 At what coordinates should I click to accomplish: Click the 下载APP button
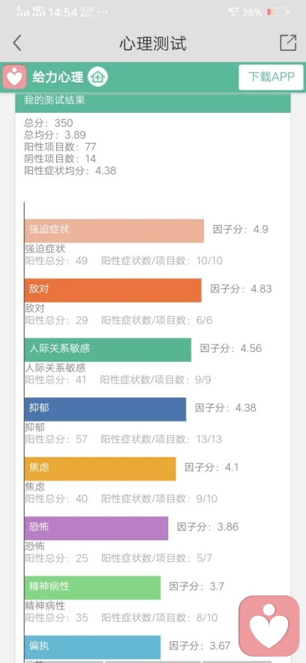click(x=271, y=77)
